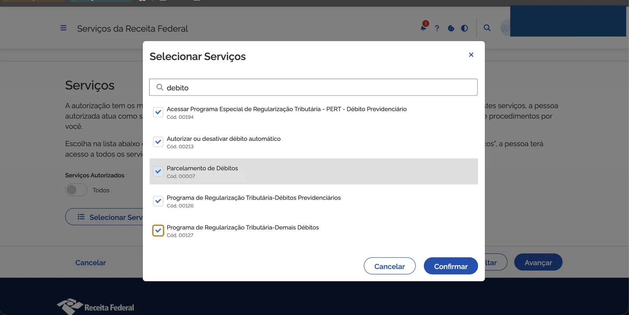This screenshot has height=315, width=629.
Task: Click 'Cód. 00126' text
Action: click(180, 206)
